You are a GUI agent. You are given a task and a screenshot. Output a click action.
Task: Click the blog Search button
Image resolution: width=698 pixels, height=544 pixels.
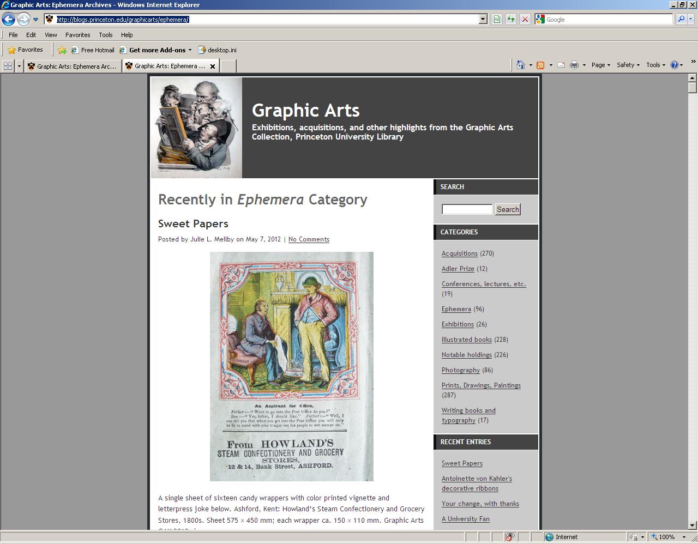point(508,209)
